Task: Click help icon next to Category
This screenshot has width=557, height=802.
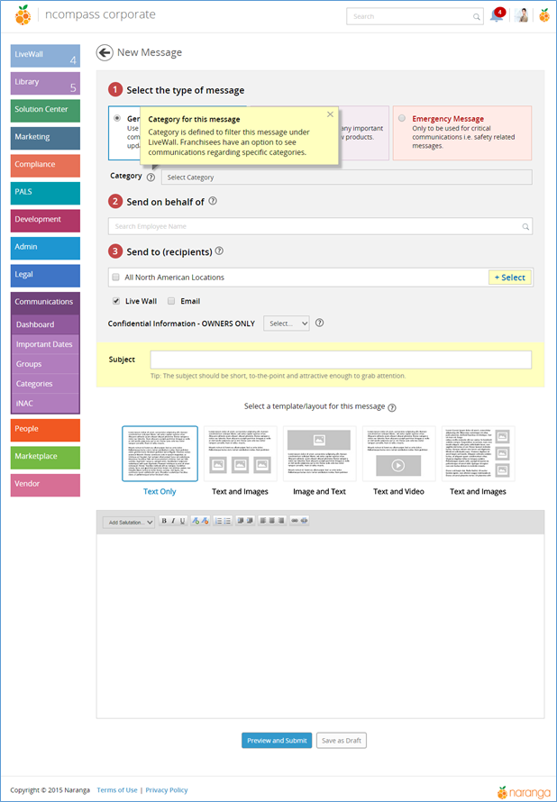Action: 151,177
